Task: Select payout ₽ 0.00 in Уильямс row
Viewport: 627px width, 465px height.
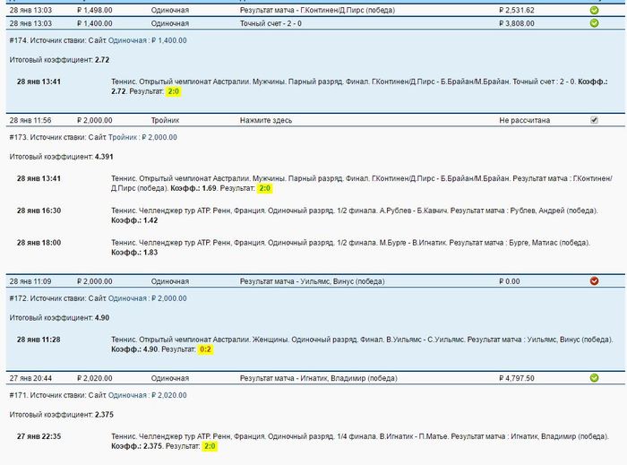Action: [x=510, y=281]
